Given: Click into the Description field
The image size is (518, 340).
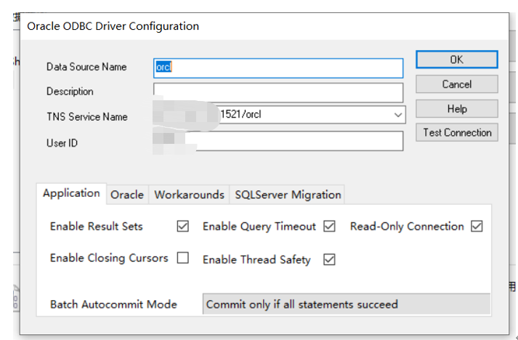Looking at the screenshot, I should 278,93.
